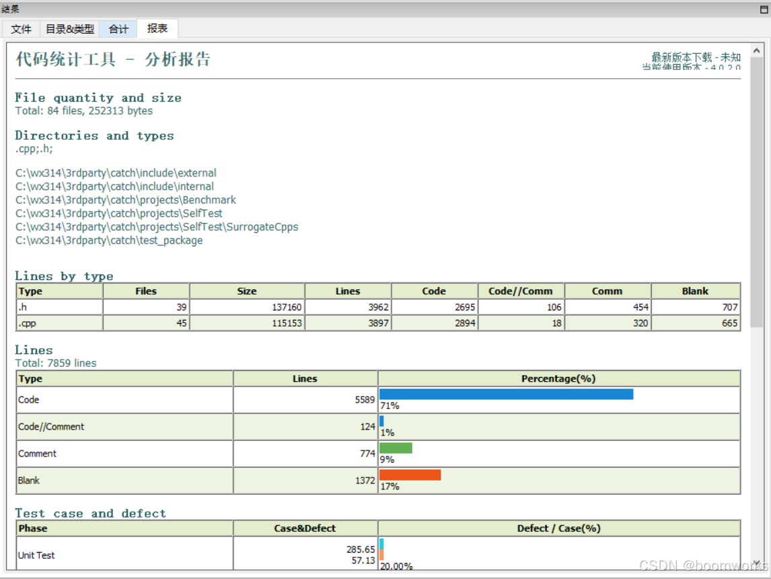
Task: Click path ending in projects\SelfTest
Action: tap(118, 213)
